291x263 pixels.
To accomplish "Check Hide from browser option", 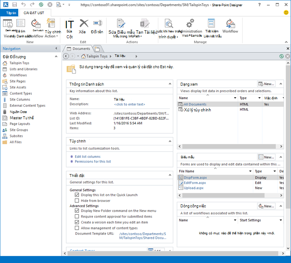I will click(77, 201).
